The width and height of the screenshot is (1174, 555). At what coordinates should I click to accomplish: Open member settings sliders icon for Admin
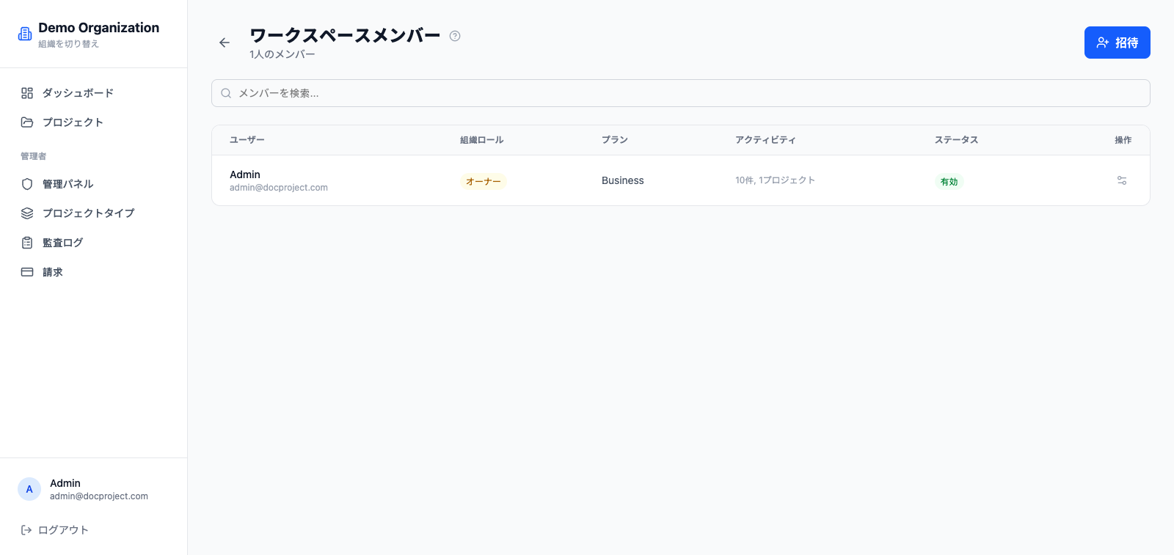1122,180
